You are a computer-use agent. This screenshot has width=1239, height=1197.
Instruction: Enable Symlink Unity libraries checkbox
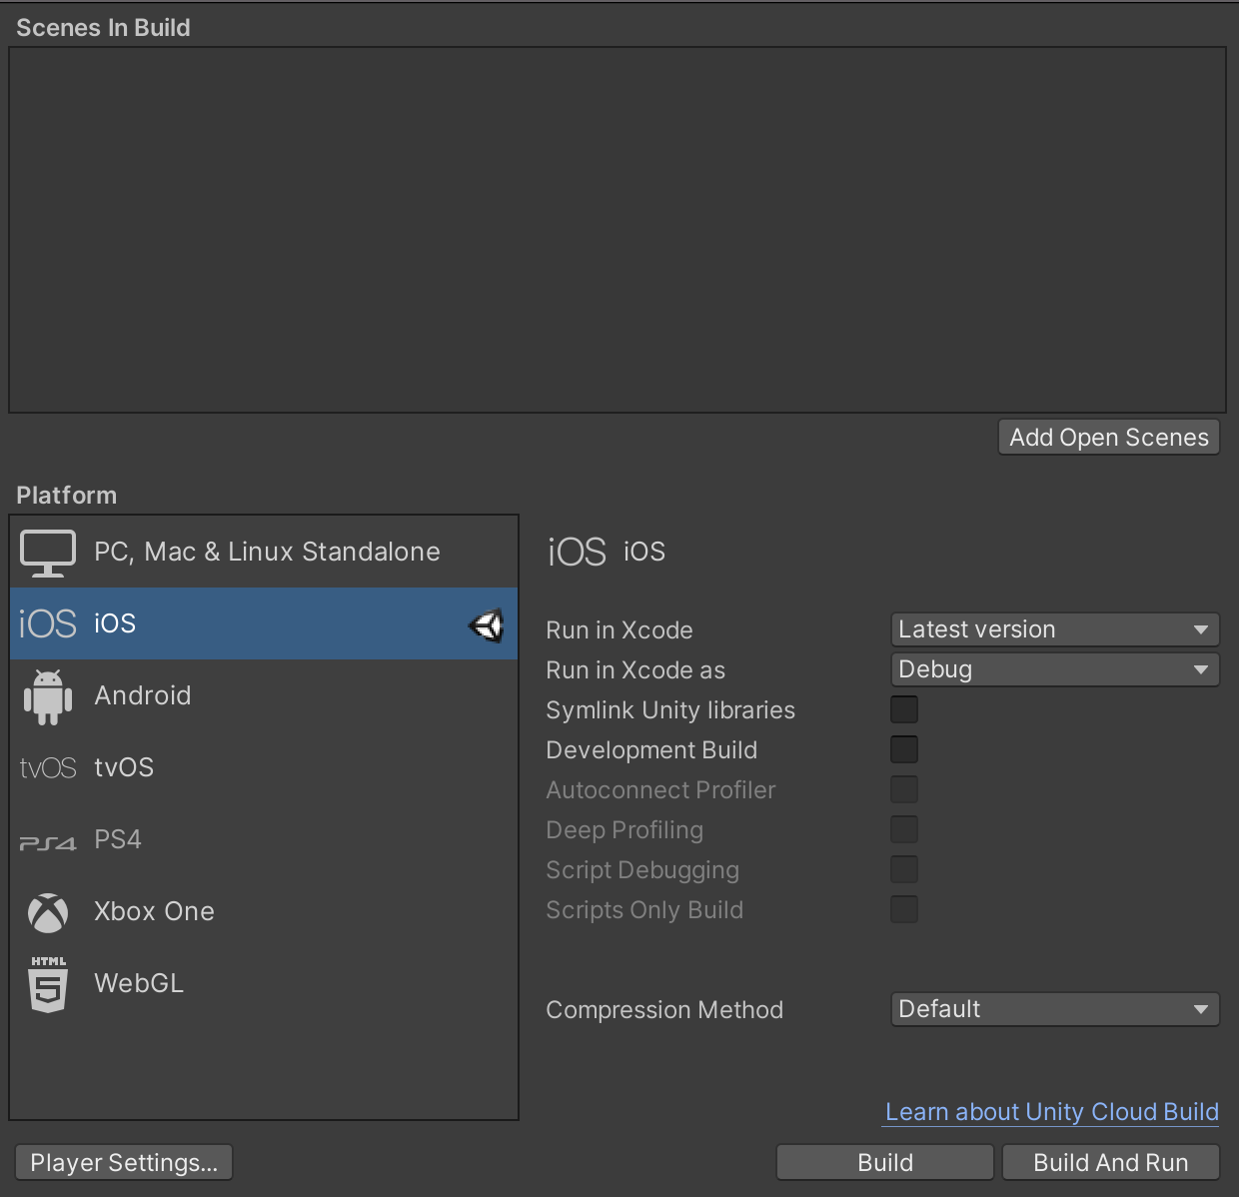tap(903, 709)
